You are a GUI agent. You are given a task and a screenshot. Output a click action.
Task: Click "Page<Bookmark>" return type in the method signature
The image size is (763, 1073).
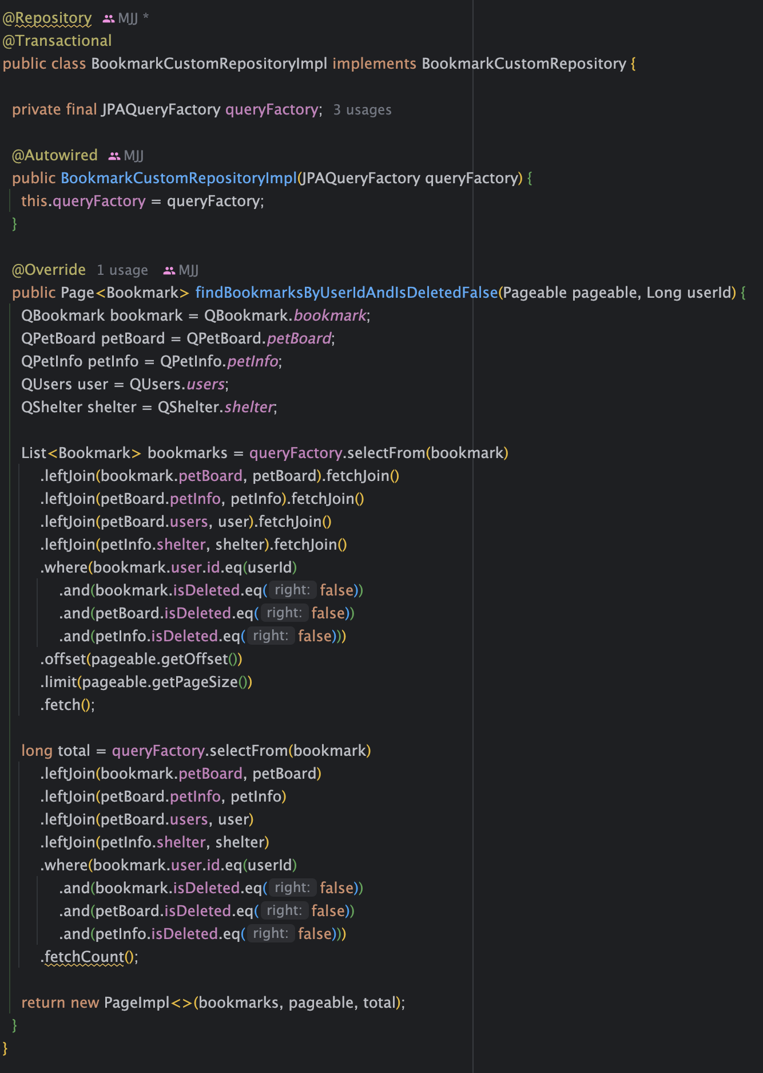click(125, 293)
